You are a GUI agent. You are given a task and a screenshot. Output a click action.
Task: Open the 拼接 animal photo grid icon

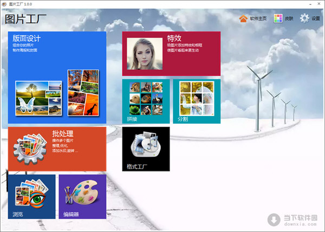(146, 99)
